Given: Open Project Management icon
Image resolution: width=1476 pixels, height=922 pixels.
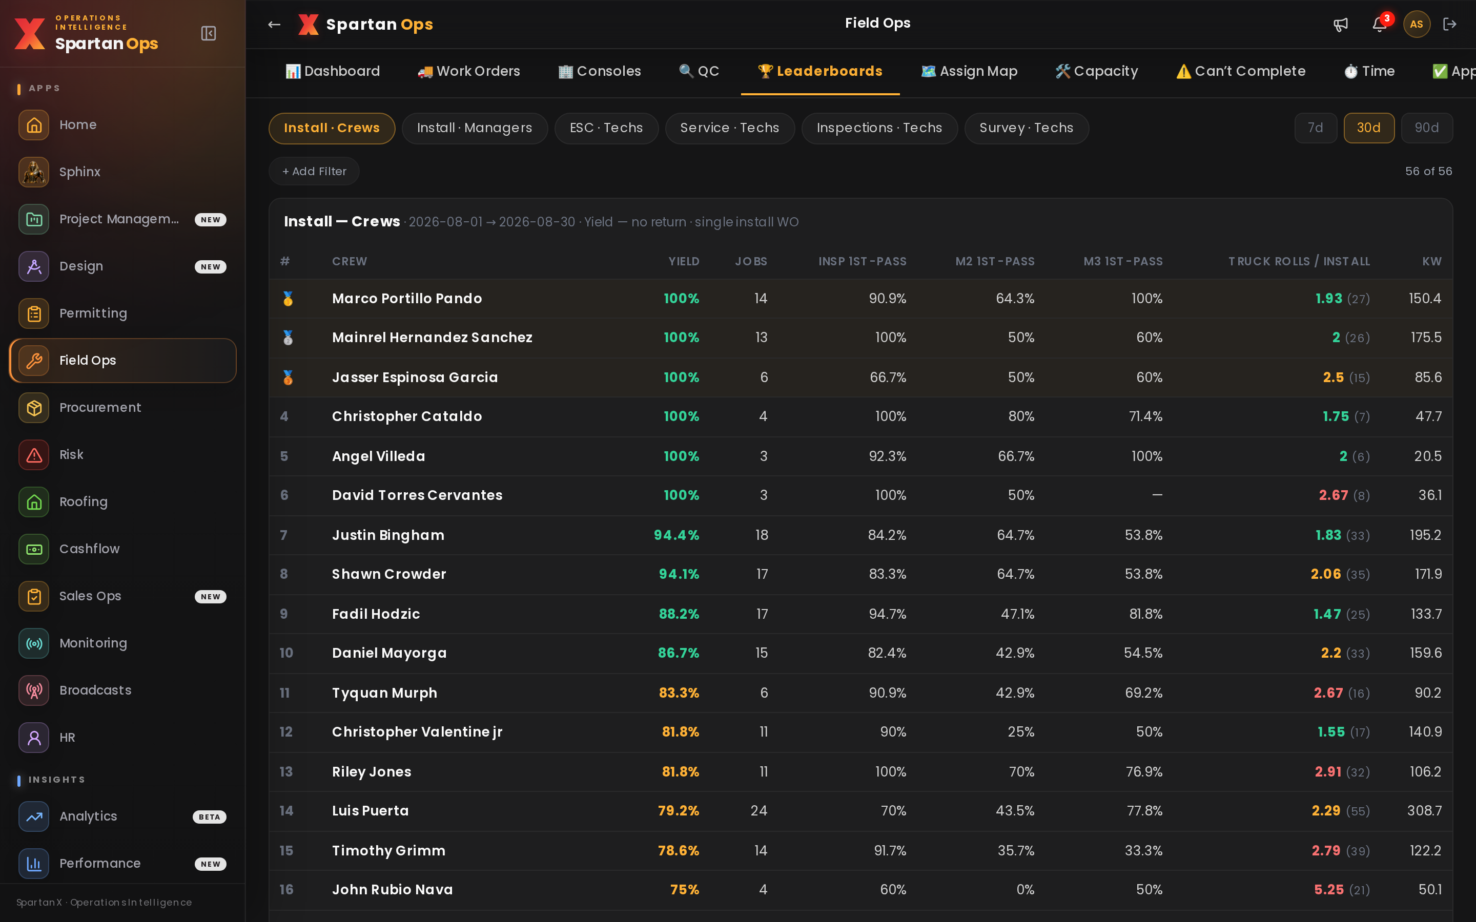Looking at the screenshot, I should [x=34, y=219].
